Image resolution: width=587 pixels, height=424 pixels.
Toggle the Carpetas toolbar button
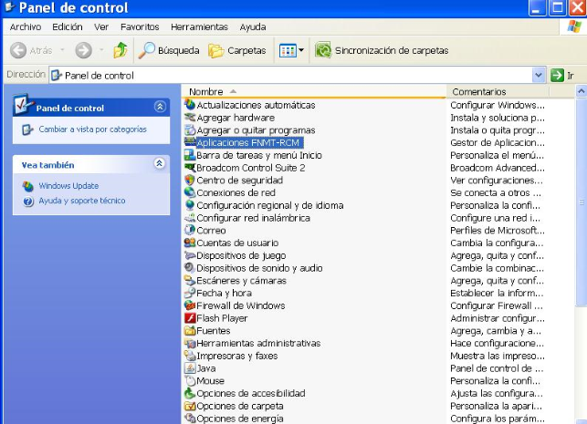[237, 50]
